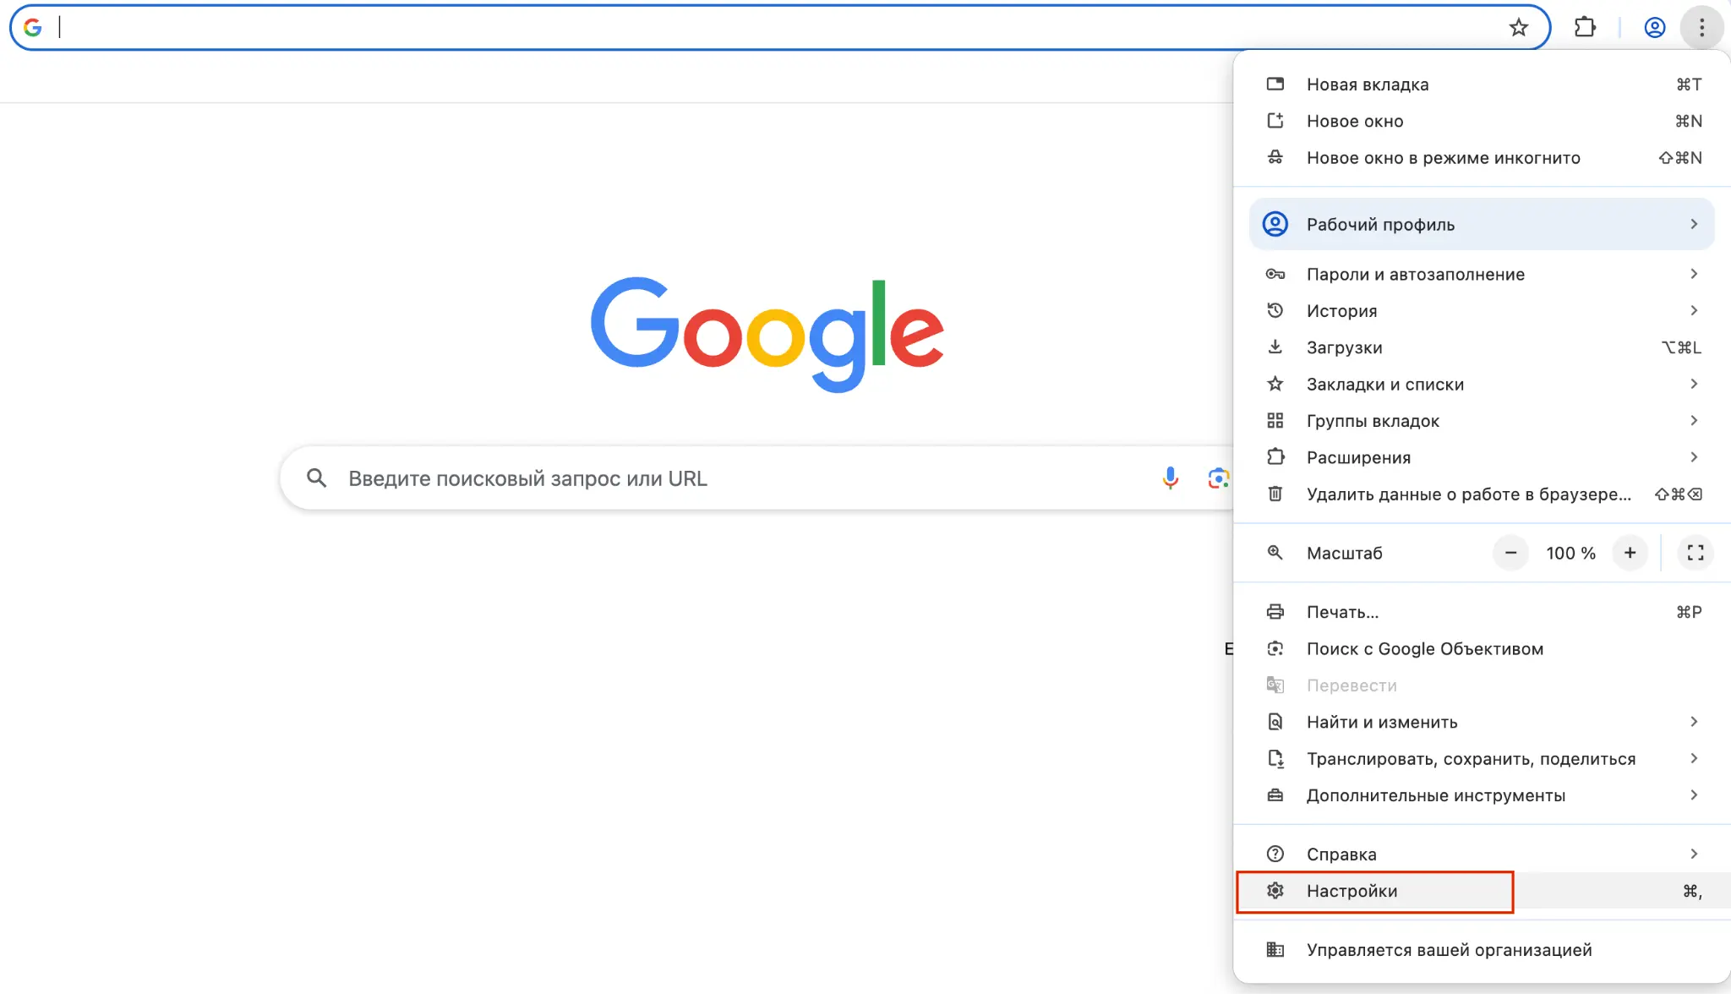Image resolution: width=1731 pixels, height=994 pixels.
Task: Click the building icon for managed organization
Action: [1275, 949]
